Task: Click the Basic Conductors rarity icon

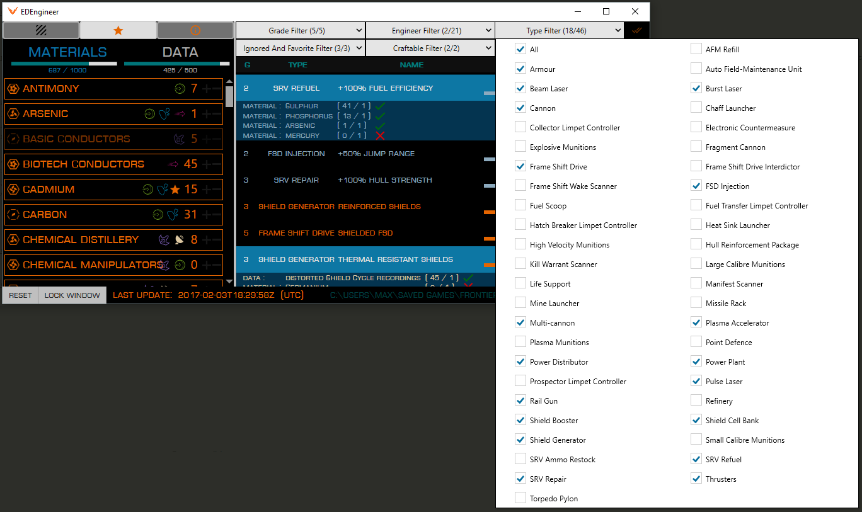Action: 13,139
